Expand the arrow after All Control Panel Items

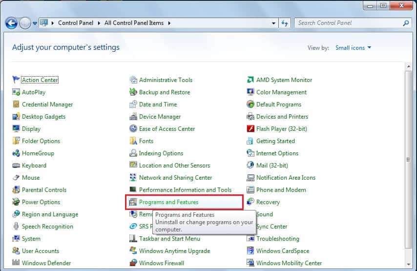pos(169,23)
